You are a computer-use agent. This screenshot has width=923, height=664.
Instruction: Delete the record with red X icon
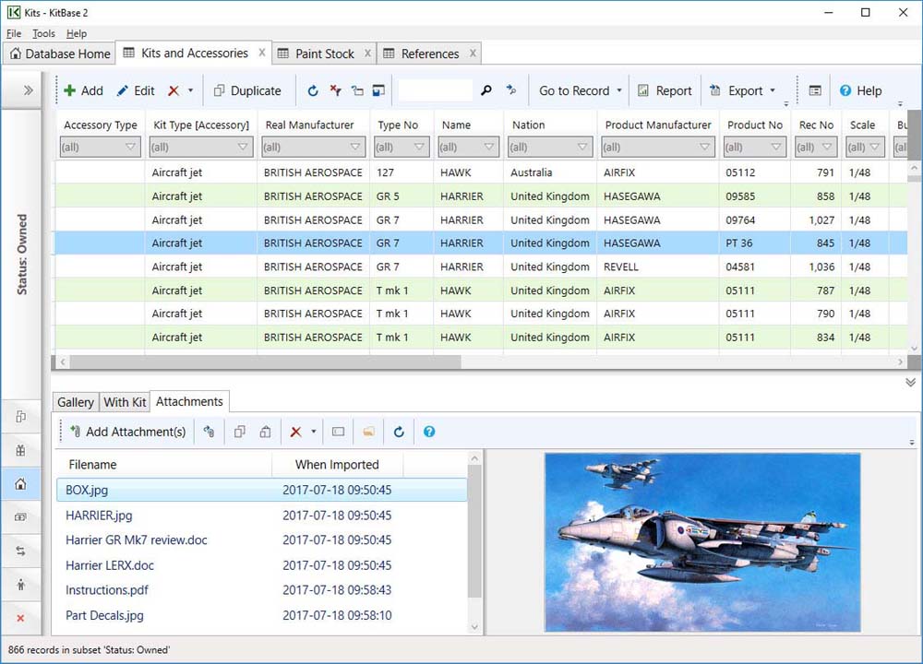point(174,90)
